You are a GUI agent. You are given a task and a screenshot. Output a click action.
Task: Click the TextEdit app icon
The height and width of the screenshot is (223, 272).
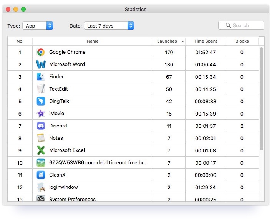click(41, 89)
